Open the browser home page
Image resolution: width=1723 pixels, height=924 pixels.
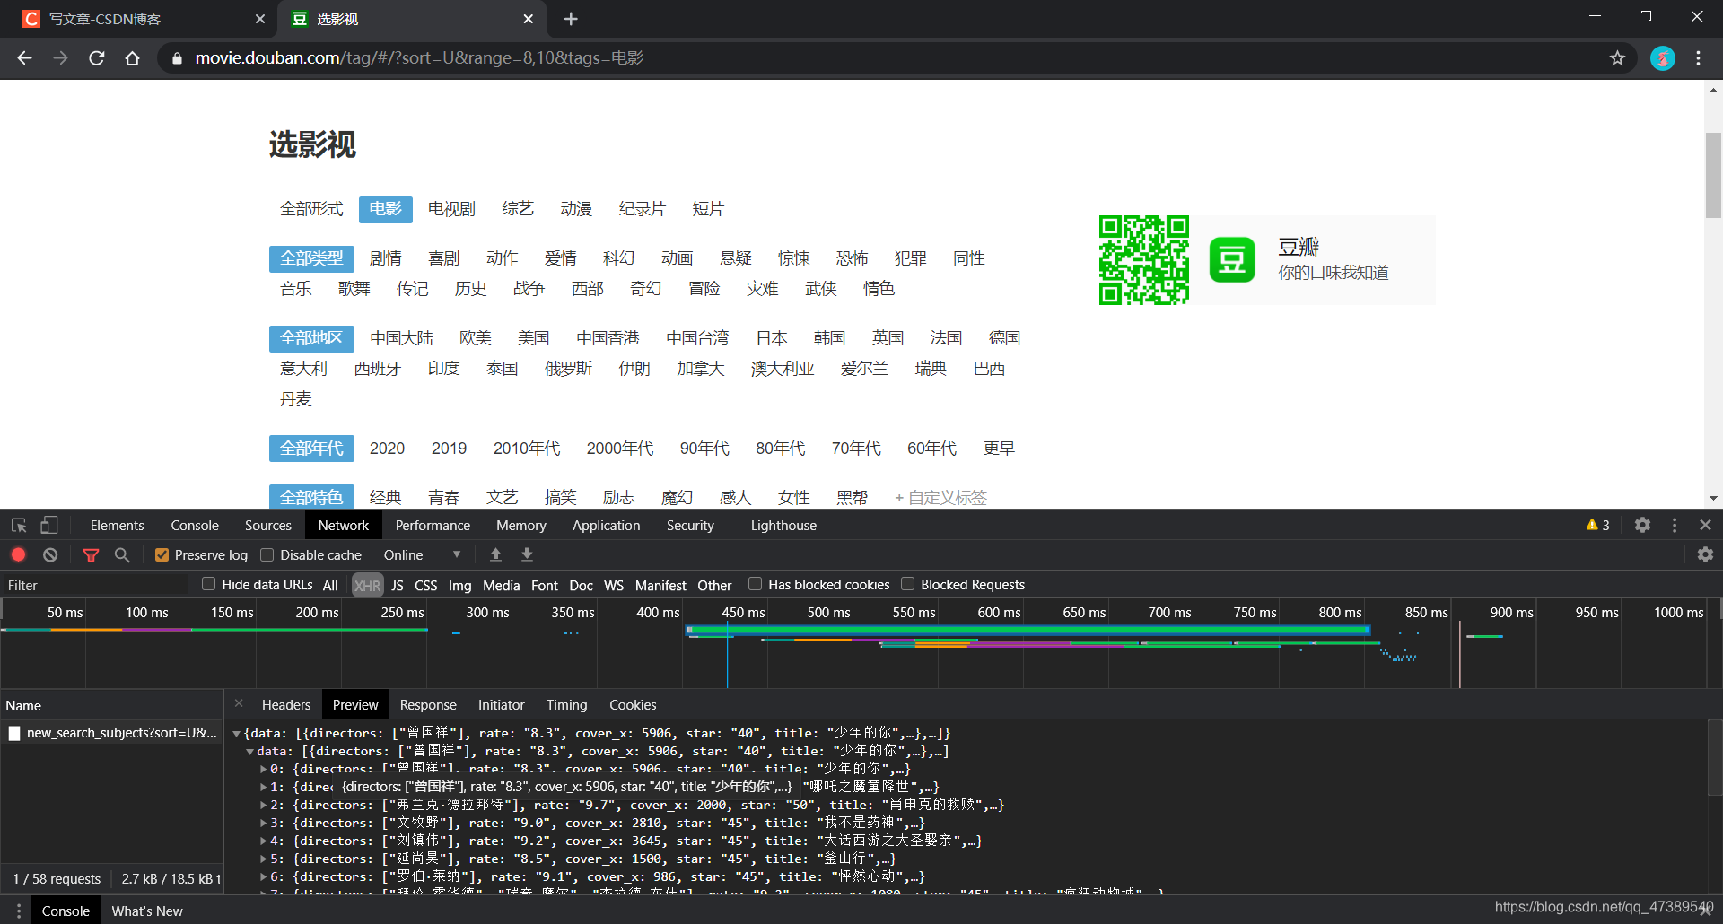pyautogui.click(x=133, y=58)
